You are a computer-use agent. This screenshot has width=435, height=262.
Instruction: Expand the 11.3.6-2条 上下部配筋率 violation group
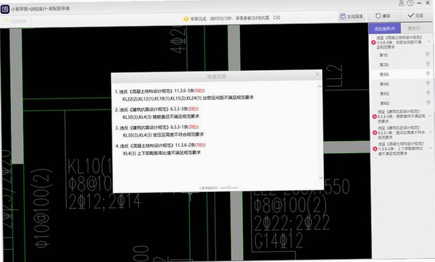click(x=431, y=148)
